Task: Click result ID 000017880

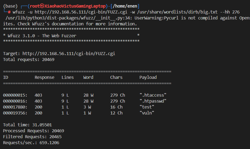Action: pyautogui.click(x=15, y=107)
